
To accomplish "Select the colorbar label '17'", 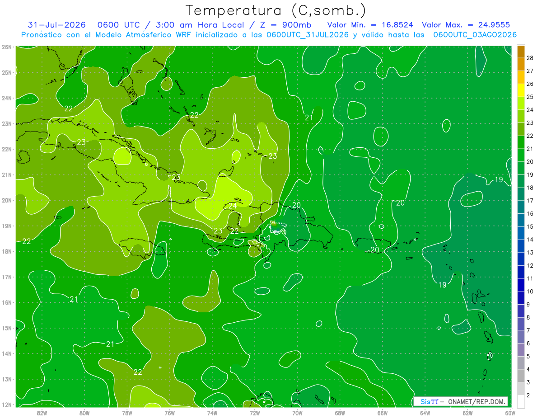I will pos(530,201).
